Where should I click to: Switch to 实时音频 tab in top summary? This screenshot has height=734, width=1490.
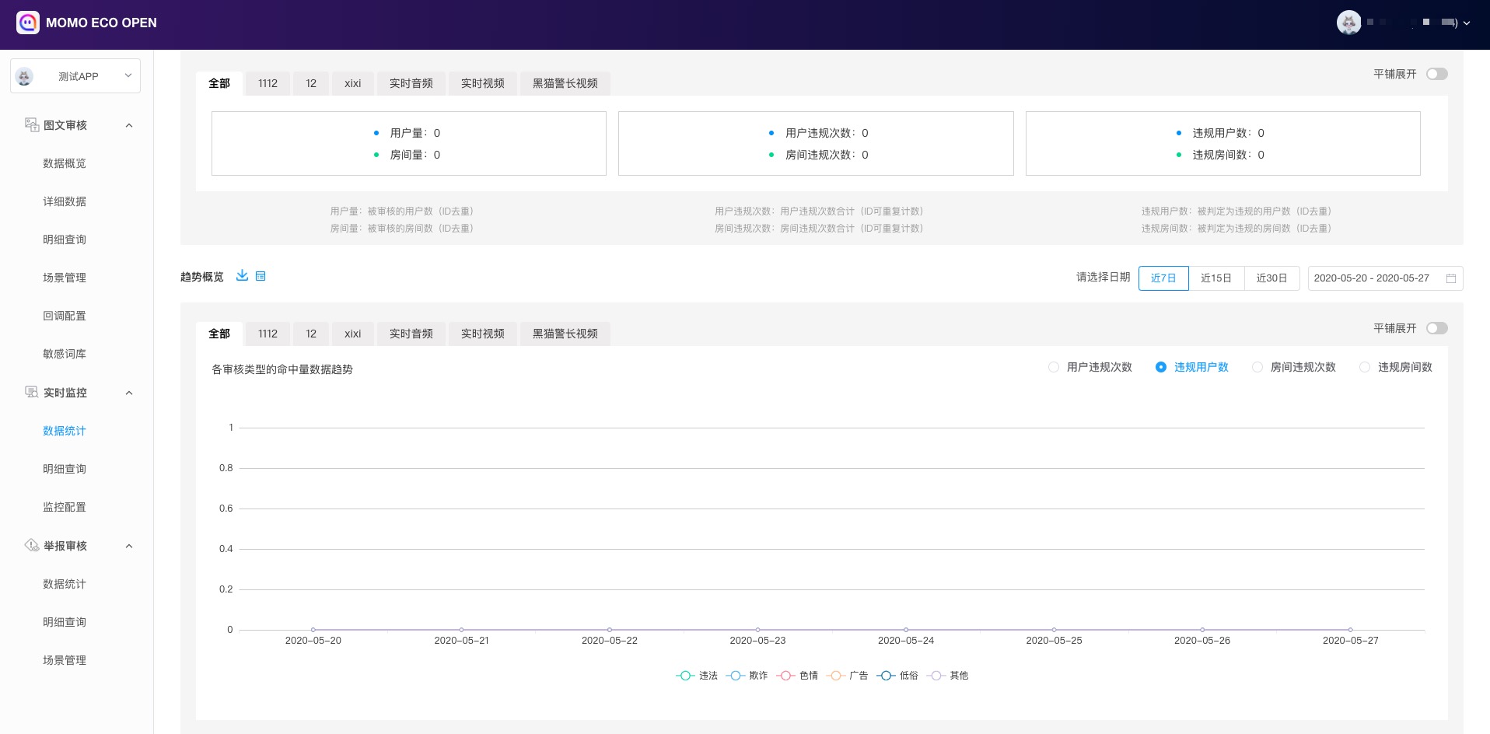tap(411, 83)
